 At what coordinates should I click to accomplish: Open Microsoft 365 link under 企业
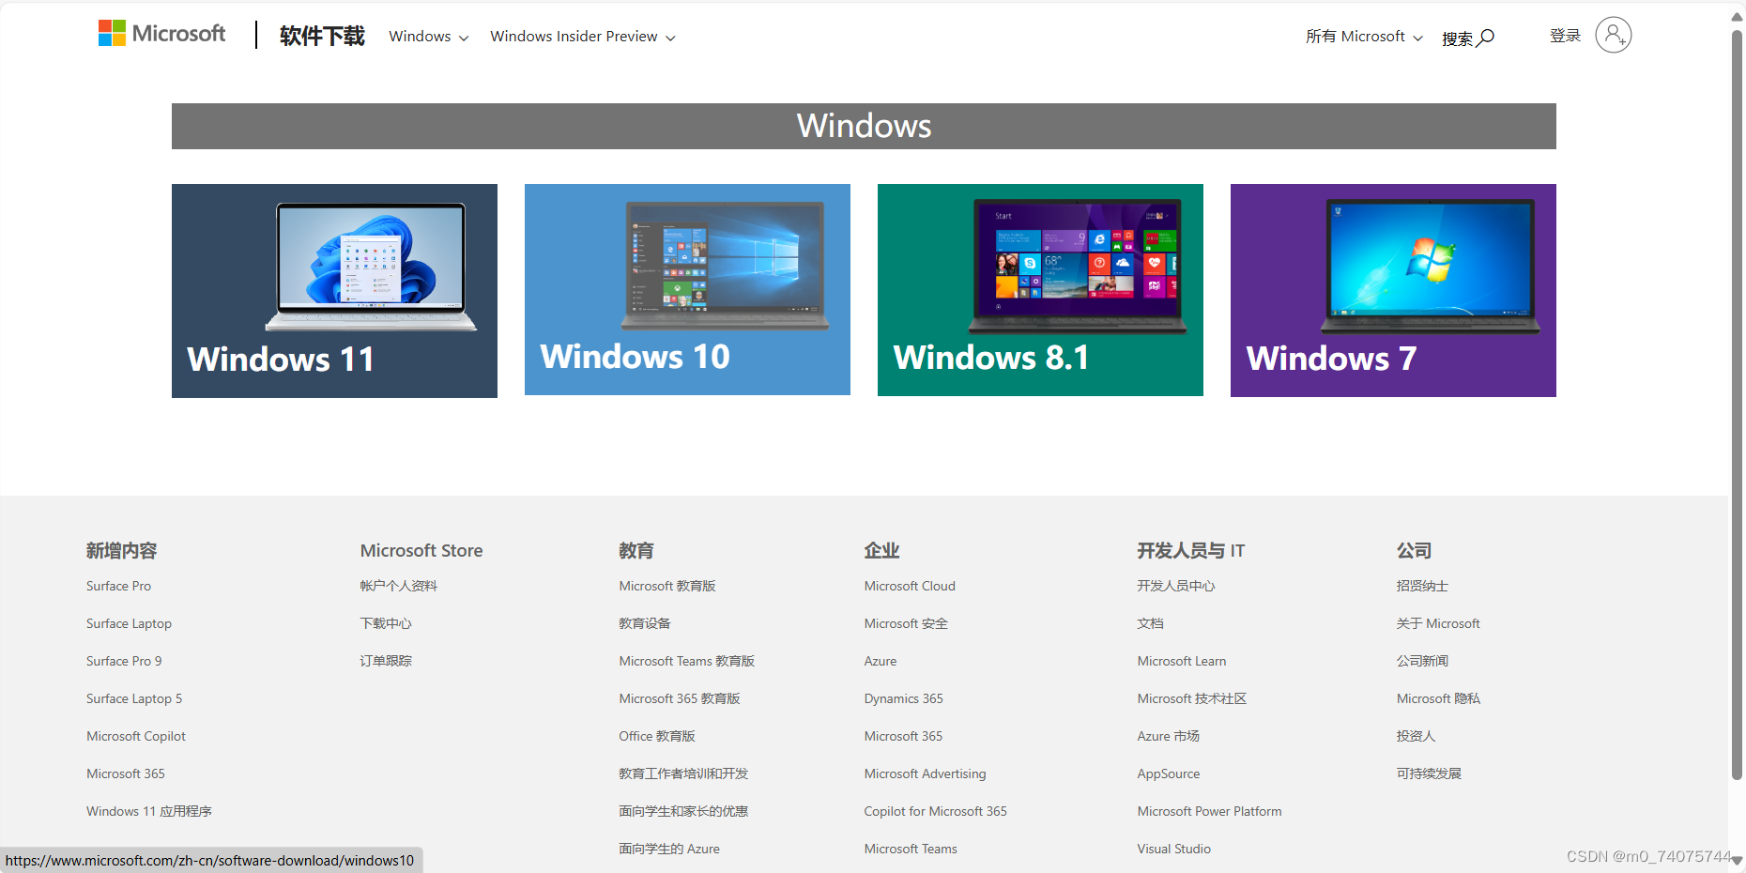pos(903,736)
